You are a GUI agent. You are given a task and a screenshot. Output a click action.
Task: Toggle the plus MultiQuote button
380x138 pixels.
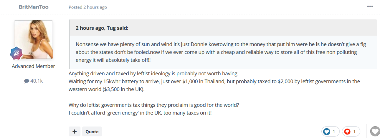click(x=74, y=131)
